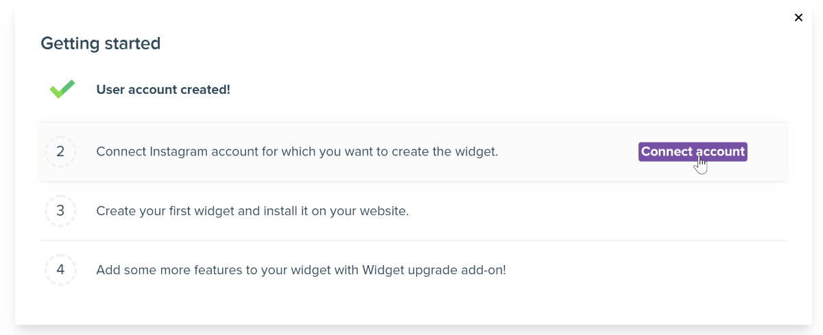Click empty space right of Connect account button
This screenshot has height=335, width=823.
point(767,152)
